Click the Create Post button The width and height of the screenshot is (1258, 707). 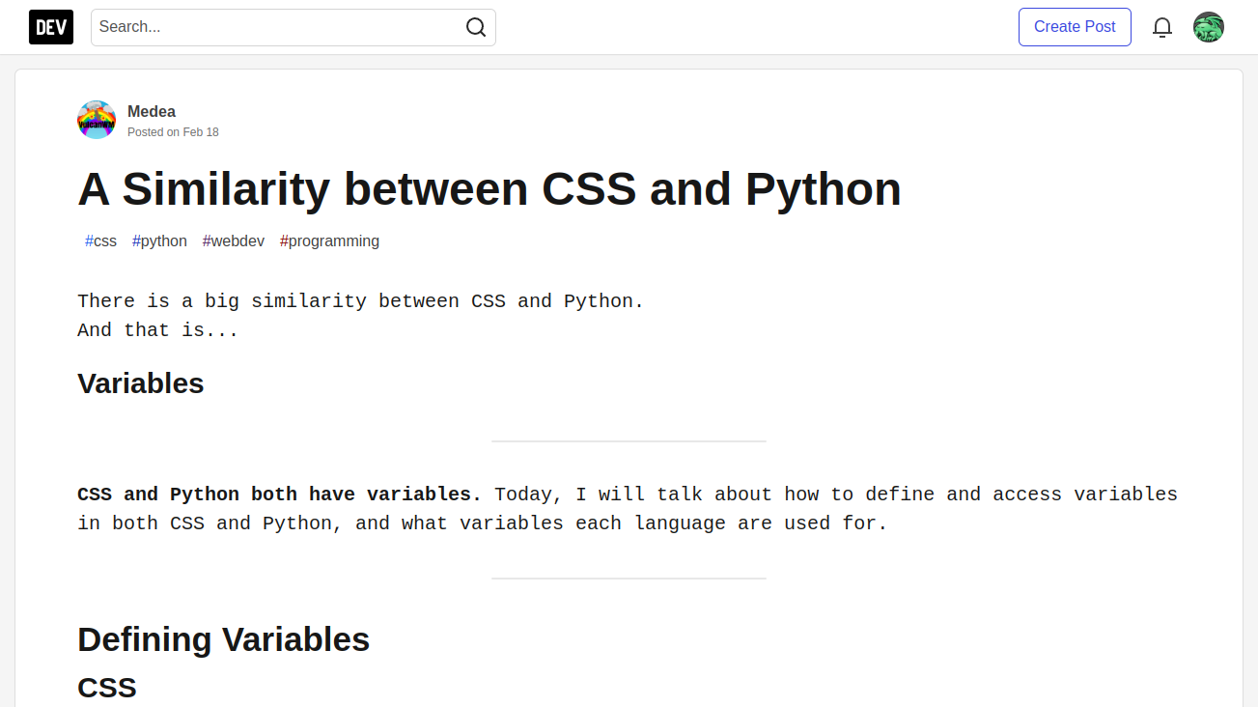[1074, 27]
